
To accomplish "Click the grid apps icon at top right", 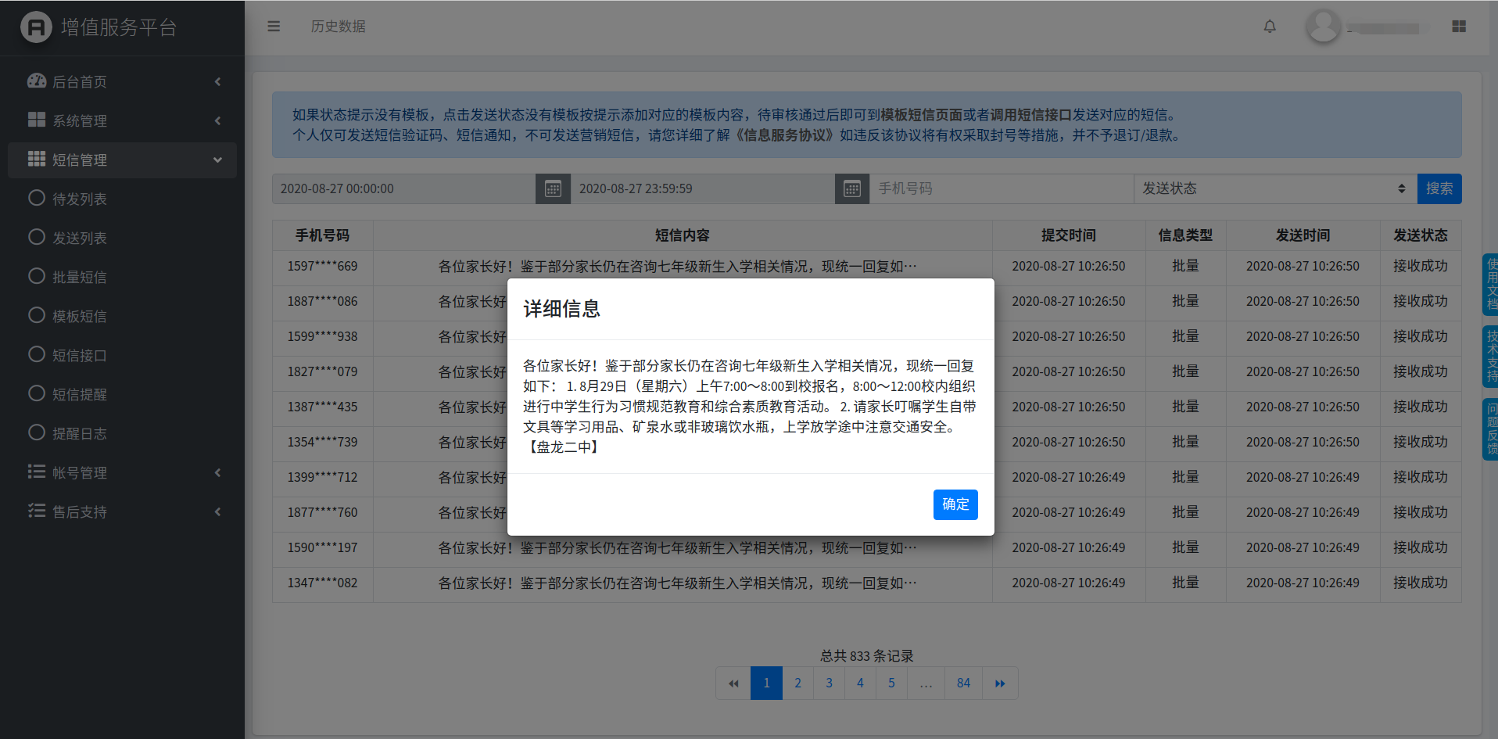I will [x=1459, y=27].
